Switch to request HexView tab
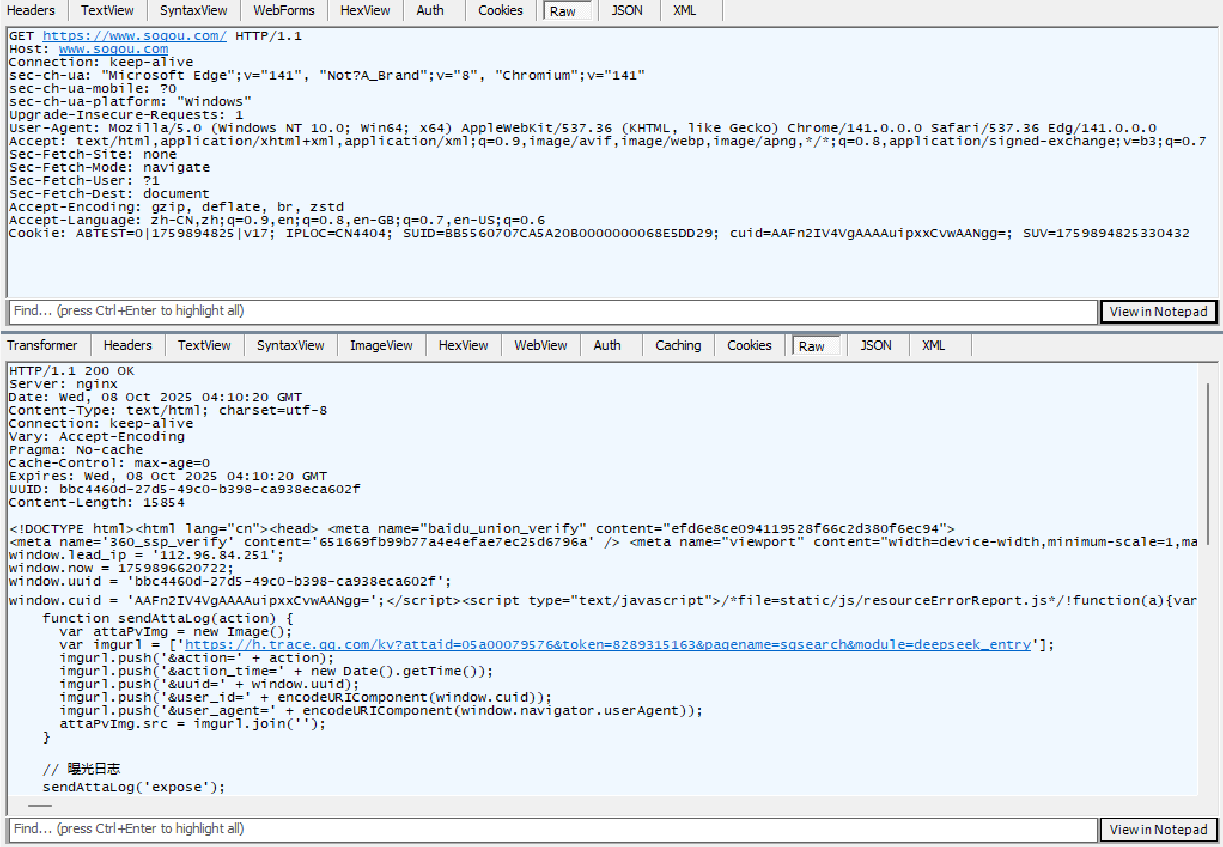1223x847 pixels. tap(365, 10)
